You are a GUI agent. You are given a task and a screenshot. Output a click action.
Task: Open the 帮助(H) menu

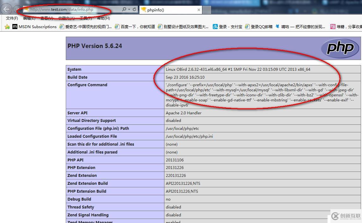point(103,18)
